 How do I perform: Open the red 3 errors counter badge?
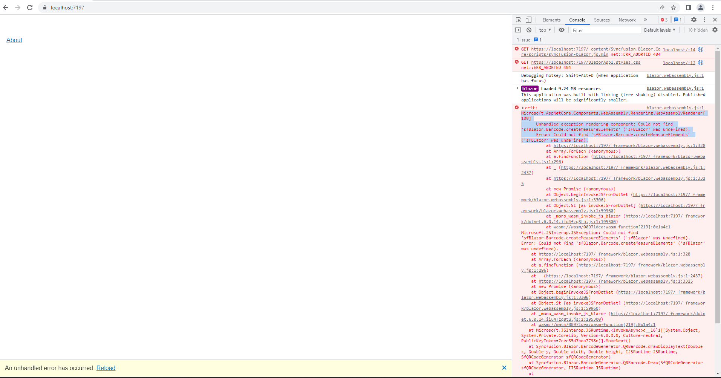point(664,20)
